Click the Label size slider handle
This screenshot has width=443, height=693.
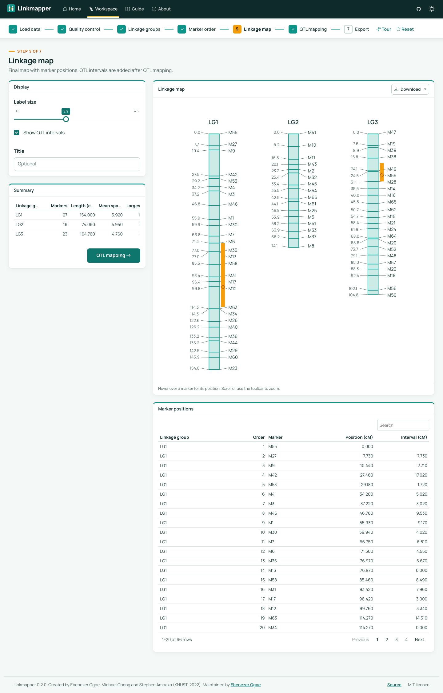click(x=66, y=119)
